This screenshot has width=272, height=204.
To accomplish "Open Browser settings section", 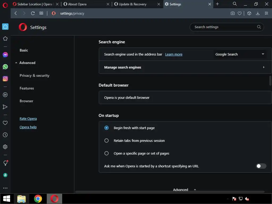I will coord(26,101).
